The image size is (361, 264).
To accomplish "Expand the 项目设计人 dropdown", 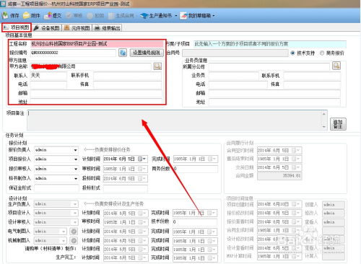I will point(75,213).
